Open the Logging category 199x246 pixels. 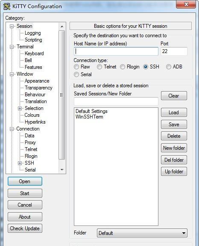click(33, 33)
